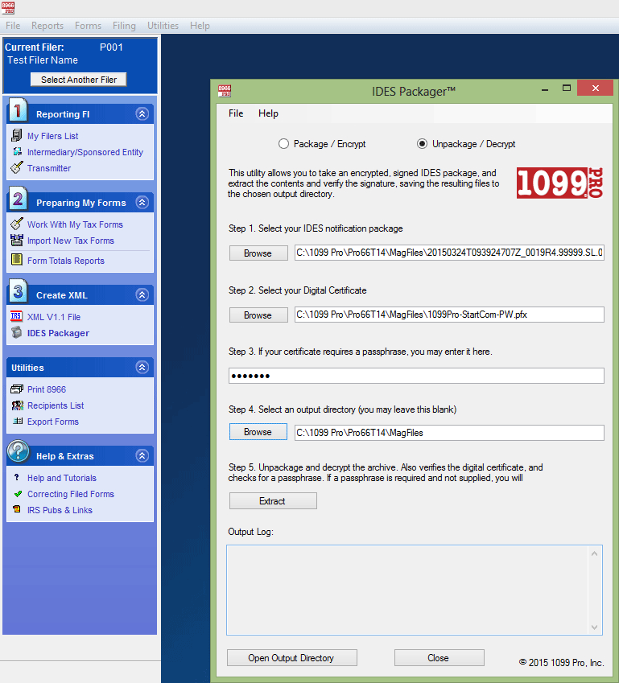
Task: Collapse the Create XML section
Action: 142,294
